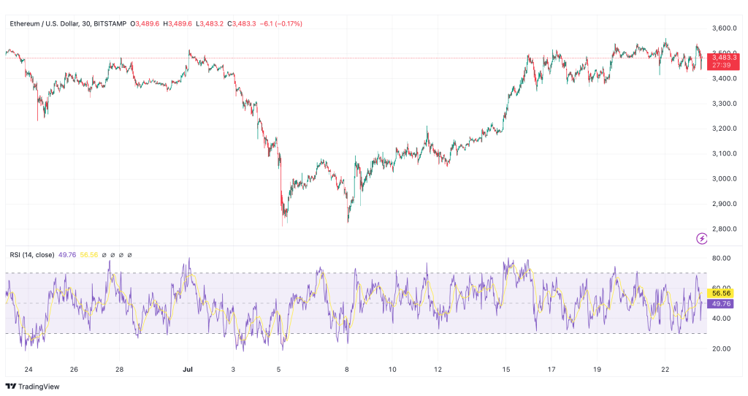
Task: Click the 12 date label on time axis
Action: tap(438, 369)
